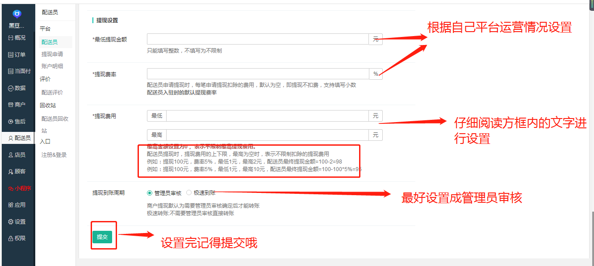Open 设置 settings section
The image size is (594, 266).
(x=17, y=222)
